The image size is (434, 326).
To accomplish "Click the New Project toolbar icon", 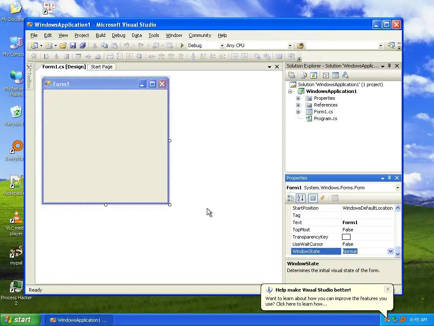I will coord(34,45).
